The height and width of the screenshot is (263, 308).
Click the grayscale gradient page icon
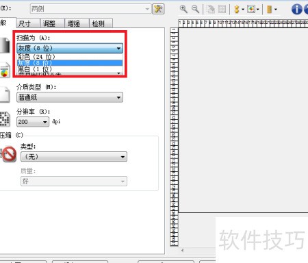point(5,45)
